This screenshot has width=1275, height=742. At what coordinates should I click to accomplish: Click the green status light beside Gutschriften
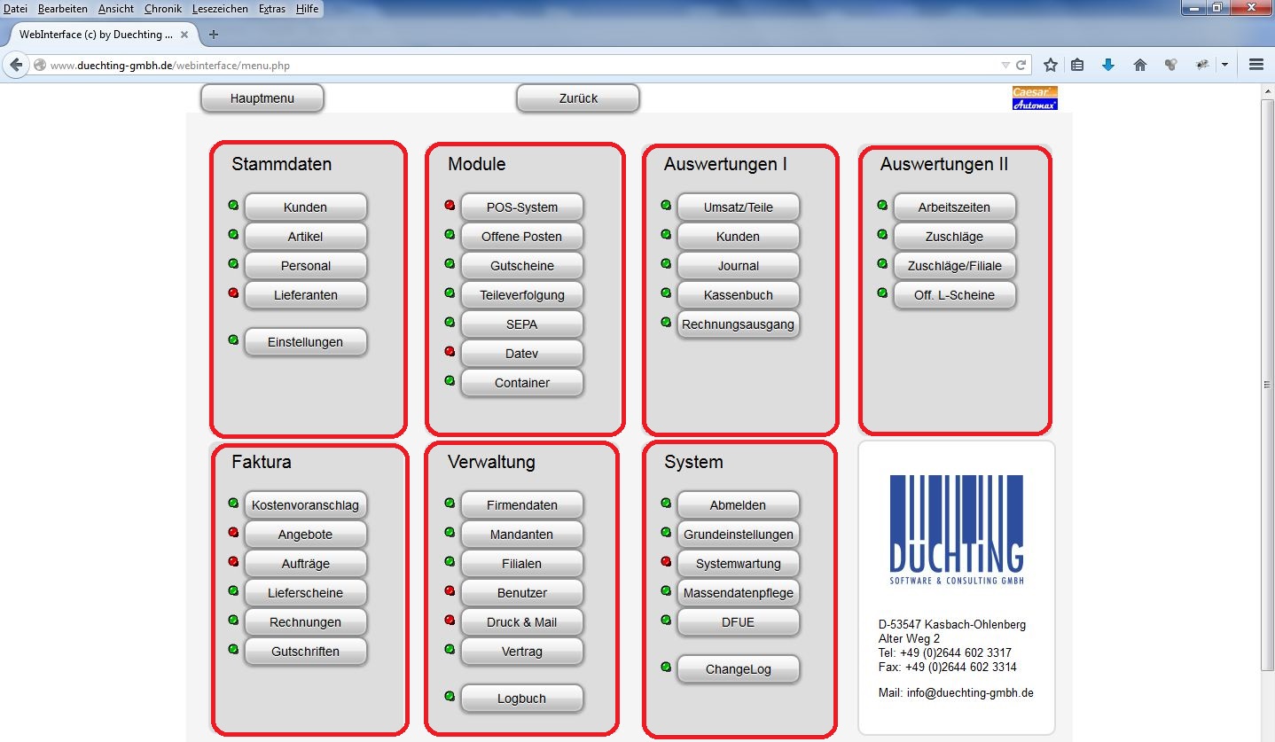click(233, 649)
